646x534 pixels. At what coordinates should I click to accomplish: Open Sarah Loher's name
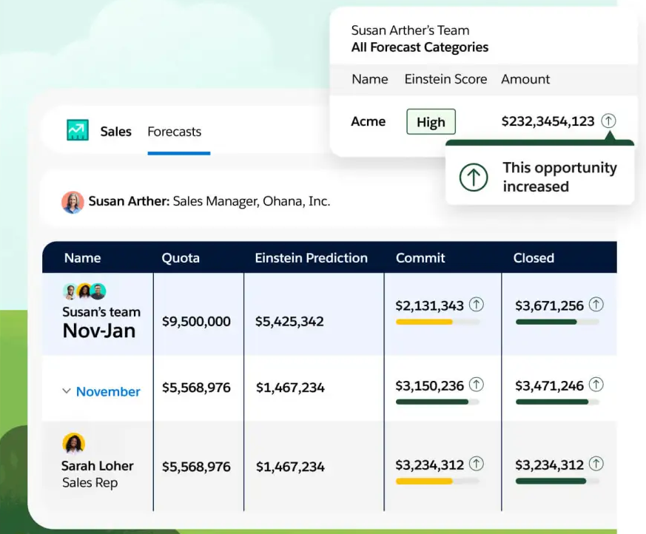pyautogui.click(x=97, y=466)
